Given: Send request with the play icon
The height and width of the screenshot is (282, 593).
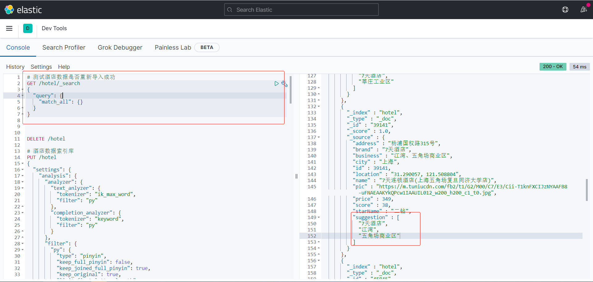Looking at the screenshot, I should 276,84.
